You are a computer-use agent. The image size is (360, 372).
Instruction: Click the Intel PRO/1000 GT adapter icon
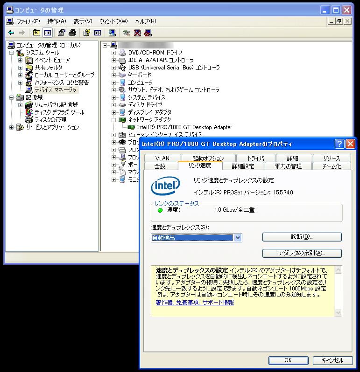coord(131,127)
